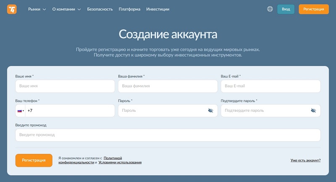Image resolution: width=336 pixels, height=182 pixels.
Task: Select the Ваш E-mail input field
Action: click(x=270, y=86)
